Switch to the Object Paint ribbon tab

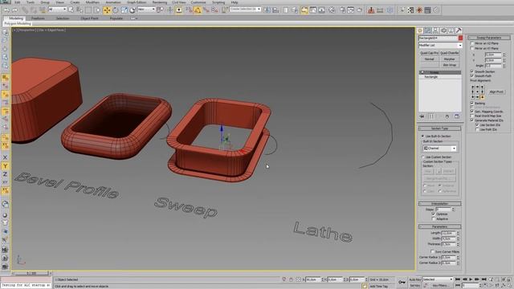coord(89,18)
